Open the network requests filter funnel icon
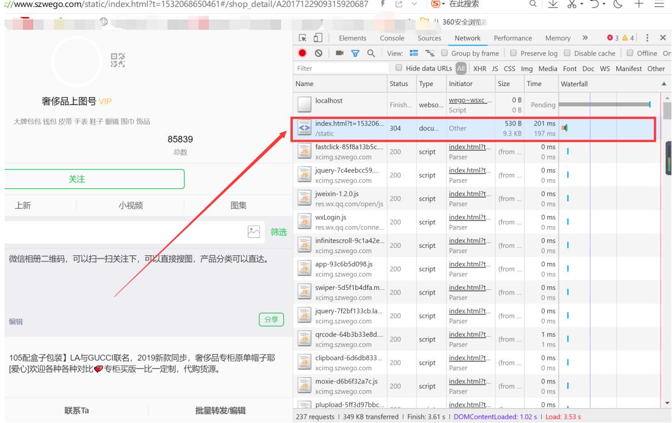The image size is (672, 423). [x=356, y=53]
